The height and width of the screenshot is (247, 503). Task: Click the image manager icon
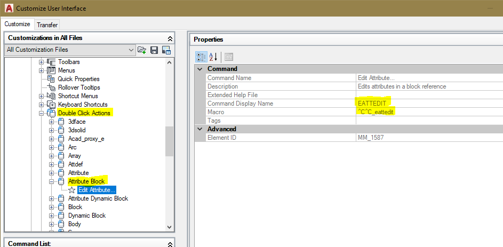click(x=166, y=50)
